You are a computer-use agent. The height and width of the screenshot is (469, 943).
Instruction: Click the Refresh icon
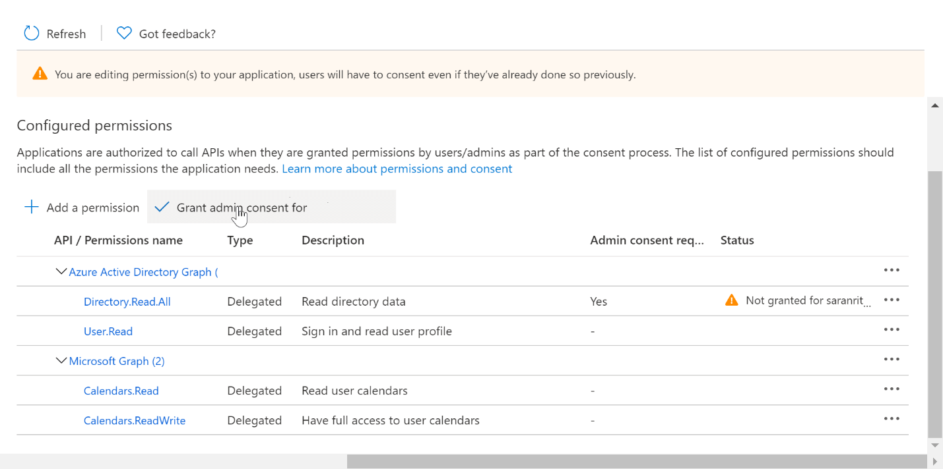[31, 33]
